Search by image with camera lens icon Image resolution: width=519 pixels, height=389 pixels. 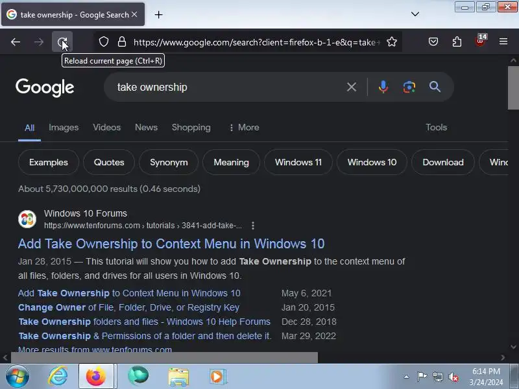click(x=409, y=87)
